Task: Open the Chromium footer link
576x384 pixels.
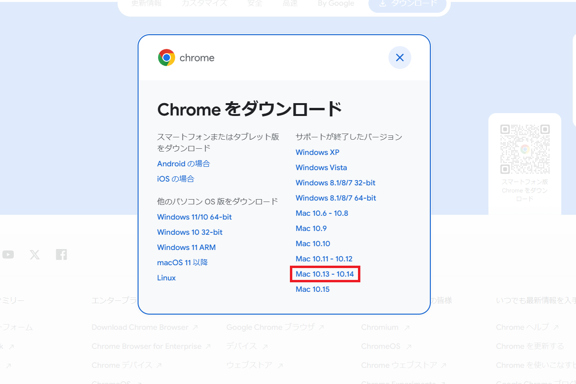Action: click(386, 327)
